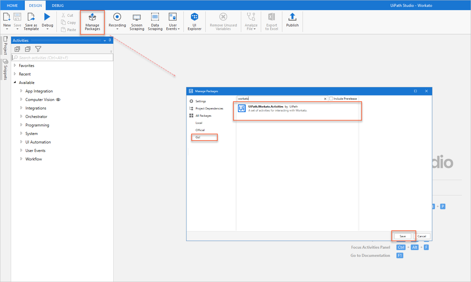Image resolution: width=471 pixels, height=282 pixels.
Task: Select All Packages section
Action: coord(200,116)
